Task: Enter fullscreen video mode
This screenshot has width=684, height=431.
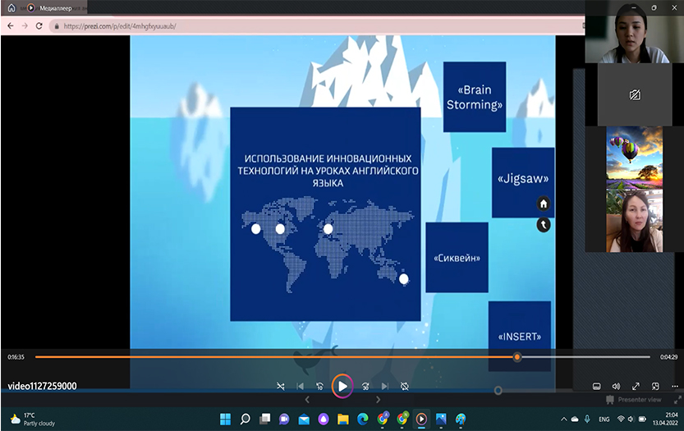Action: (636, 386)
